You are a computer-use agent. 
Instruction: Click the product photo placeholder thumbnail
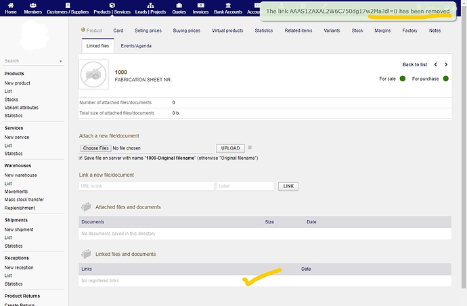[x=93, y=74]
